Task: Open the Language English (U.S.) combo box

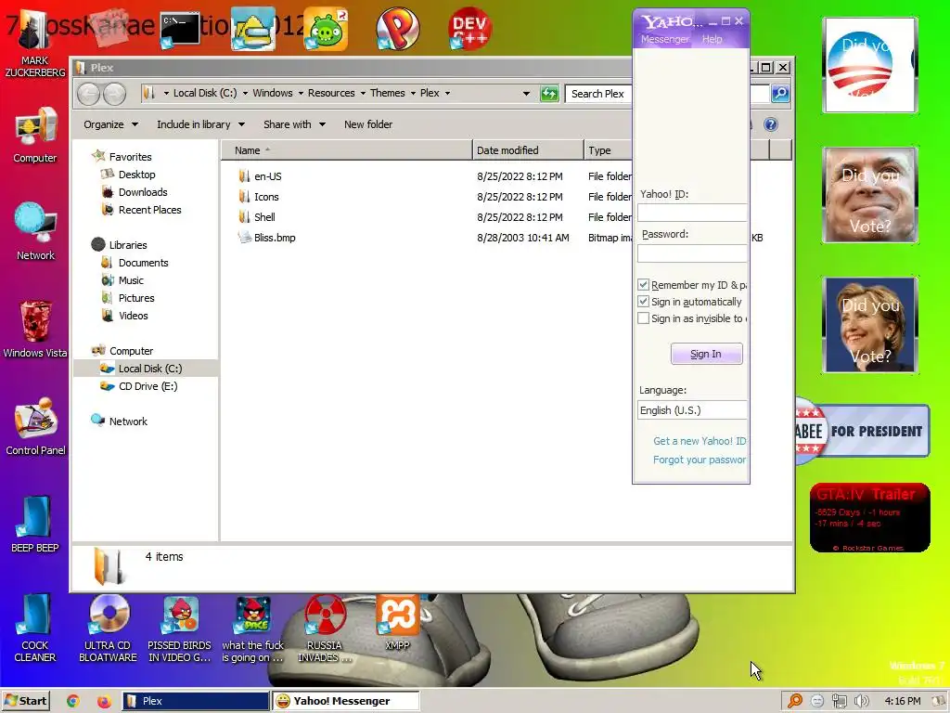Action: (692, 410)
